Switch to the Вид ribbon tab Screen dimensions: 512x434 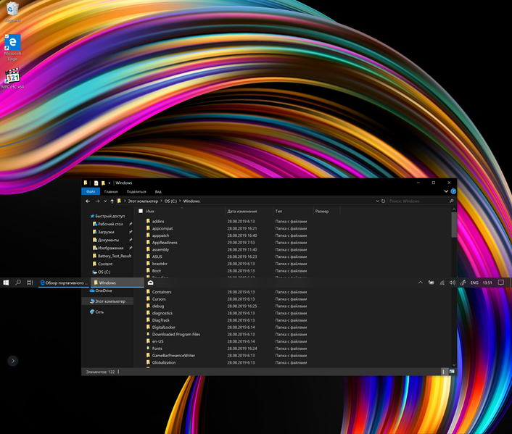click(157, 191)
